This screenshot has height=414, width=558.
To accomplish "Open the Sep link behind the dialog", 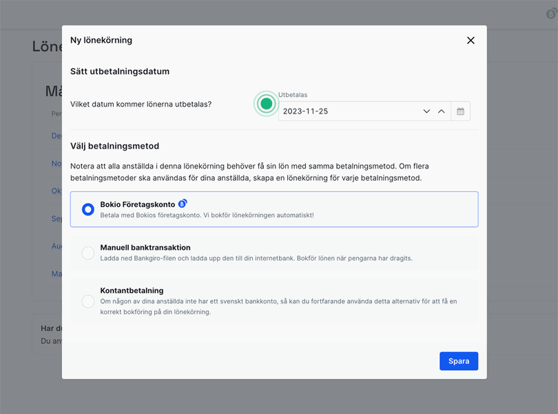I will (56, 219).
